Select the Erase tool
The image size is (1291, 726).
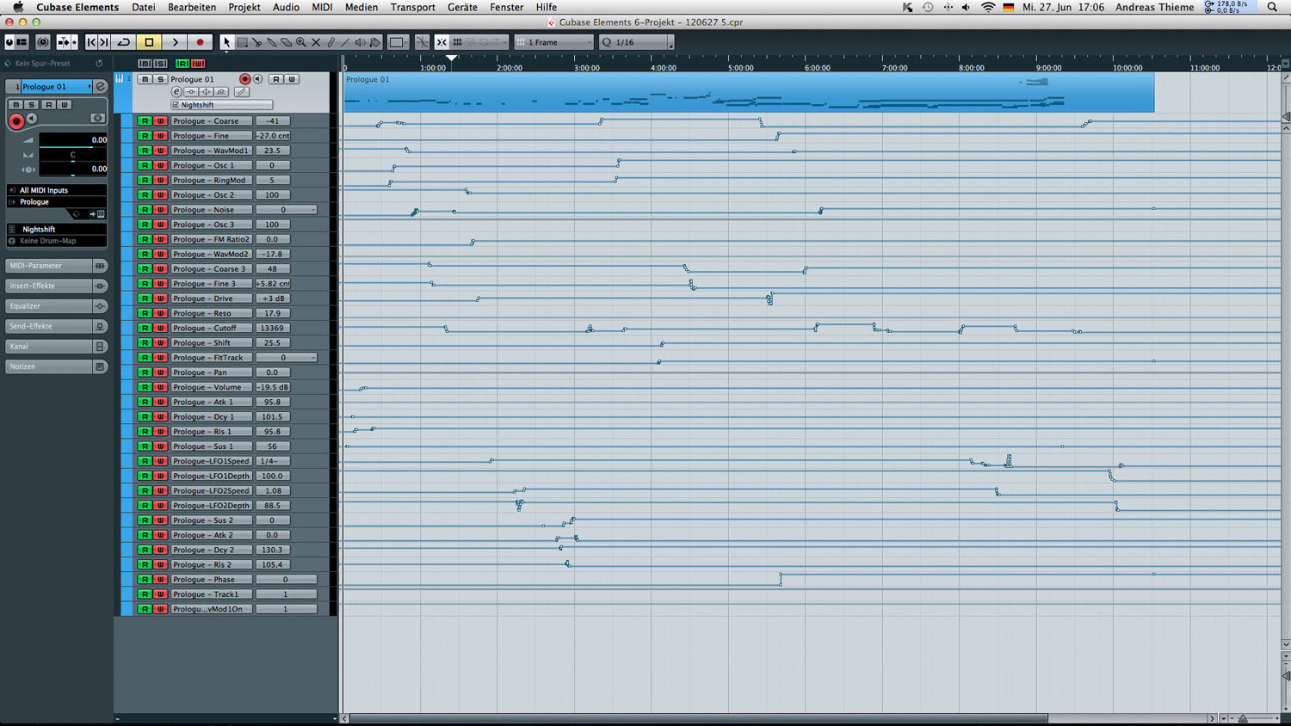pos(286,42)
